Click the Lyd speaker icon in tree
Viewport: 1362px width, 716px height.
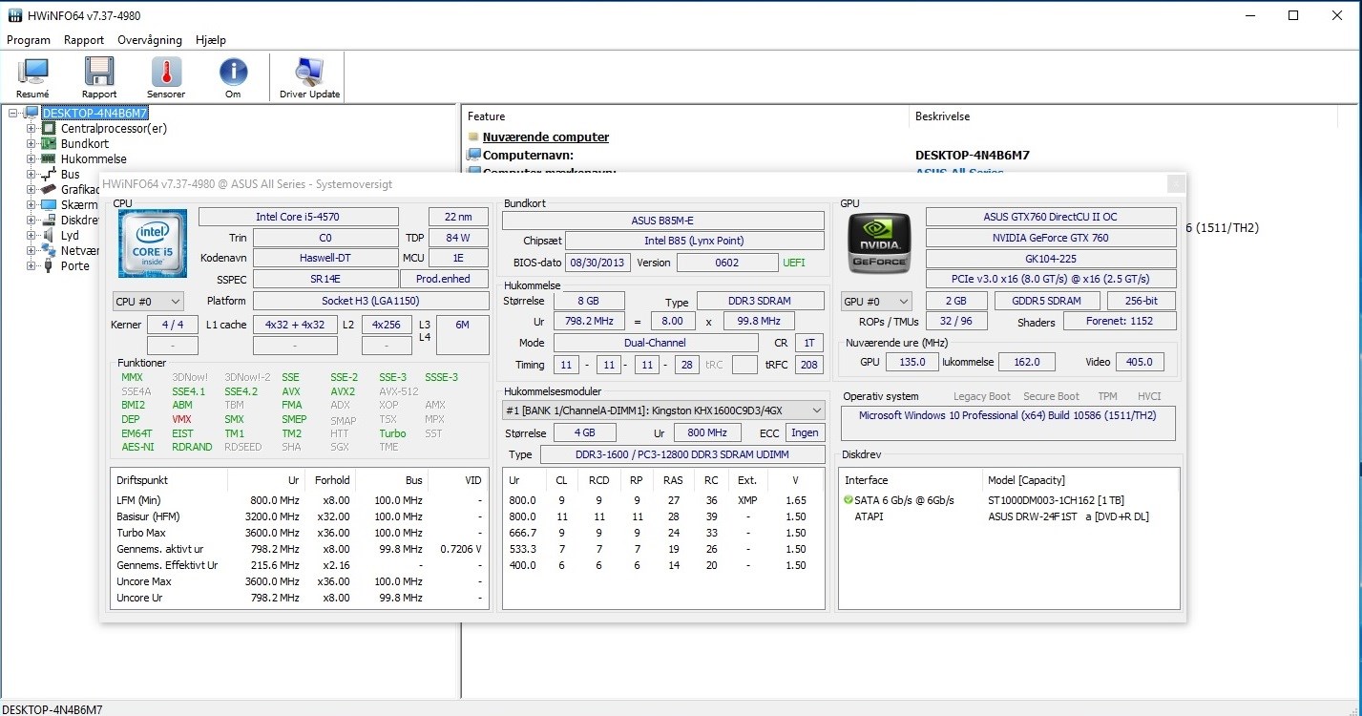pos(49,236)
